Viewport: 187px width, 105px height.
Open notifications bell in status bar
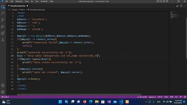pos(185,97)
